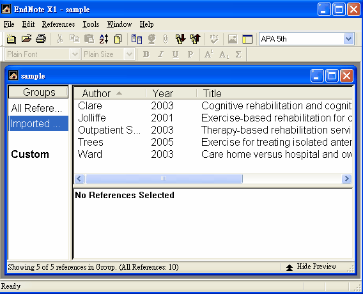The width and height of the screenshot is (363, 294).
Task: Click the Print icon in toolbar
Action: (41, 38)
